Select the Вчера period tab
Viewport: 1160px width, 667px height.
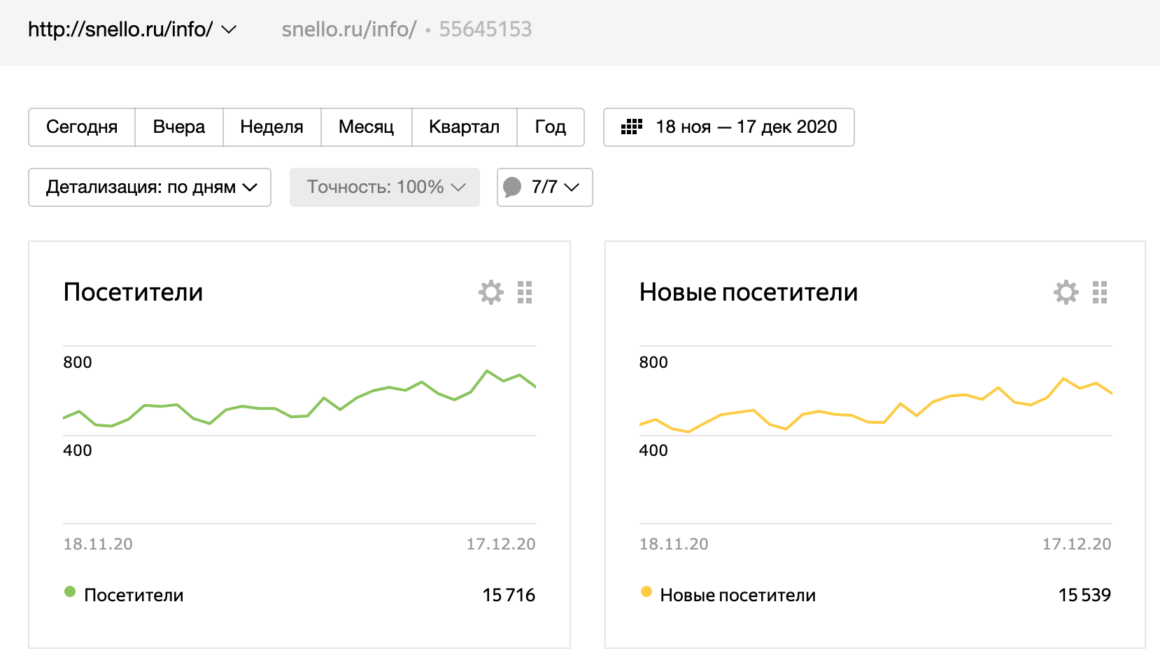pyautogui.click(x=179, y=127)
